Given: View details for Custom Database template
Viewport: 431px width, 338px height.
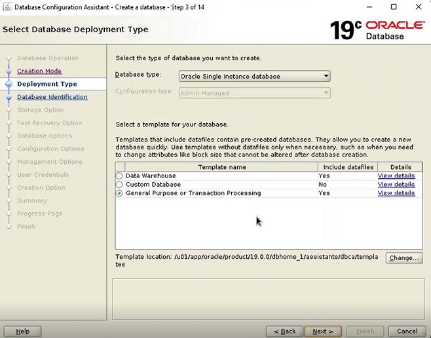Looking at the screenshot, I should pyautogui.click(x=396, y=185).
